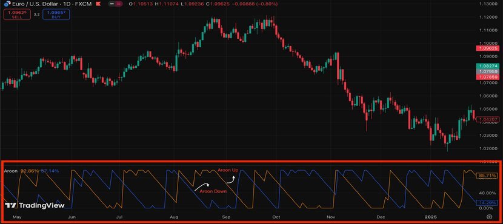Open the chart axis settings icon at bottom right

pyautogui.click(x=489, y=217)
